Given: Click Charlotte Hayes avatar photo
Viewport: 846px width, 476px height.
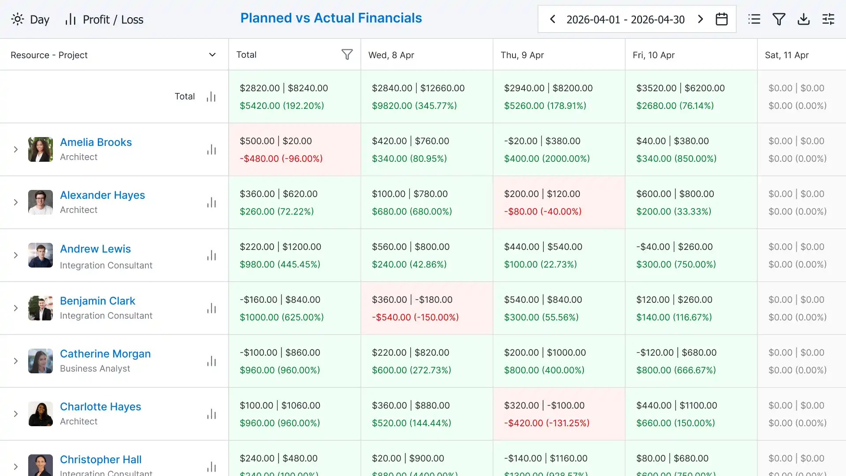Looking at the screenshot, I should 41,414.
